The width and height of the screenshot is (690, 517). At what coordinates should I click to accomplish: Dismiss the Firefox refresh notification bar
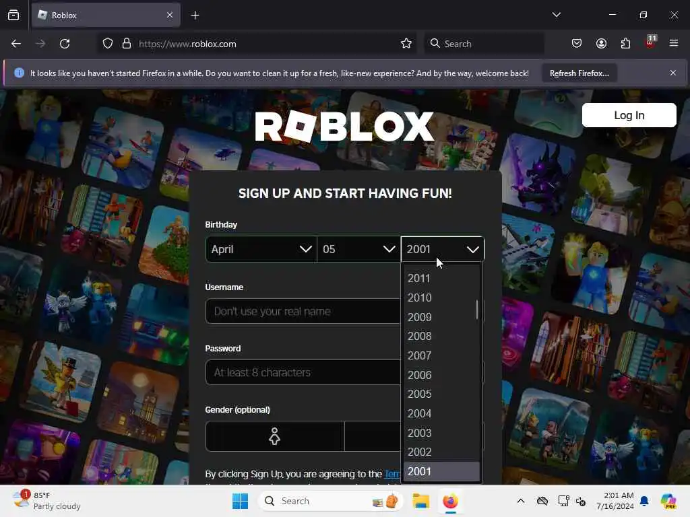pyautogui.click(x=673, y=73)
